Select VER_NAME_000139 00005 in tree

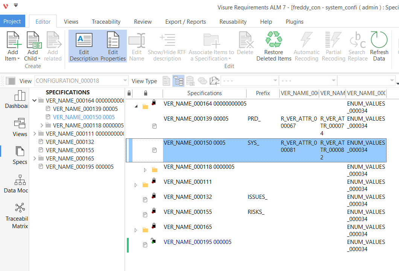tap(85, 109)
